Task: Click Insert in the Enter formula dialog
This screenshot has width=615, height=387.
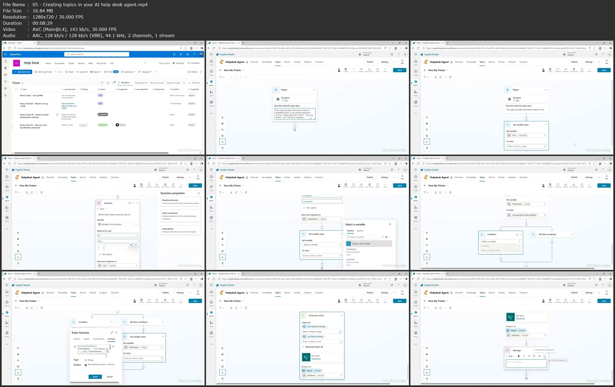Action: [95, 377]
